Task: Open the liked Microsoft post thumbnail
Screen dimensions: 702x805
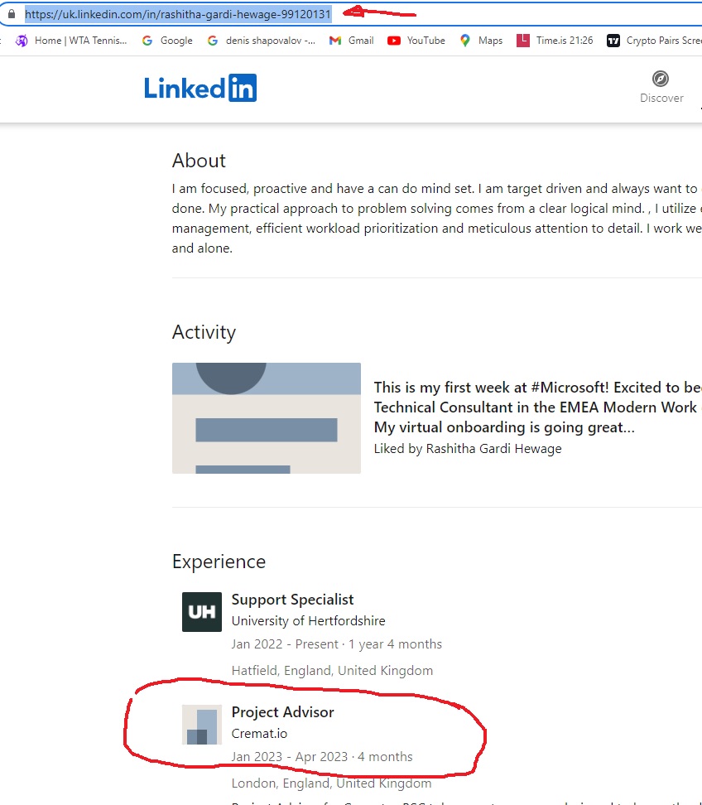Action: pyautogui.click(x=267, y=418)
